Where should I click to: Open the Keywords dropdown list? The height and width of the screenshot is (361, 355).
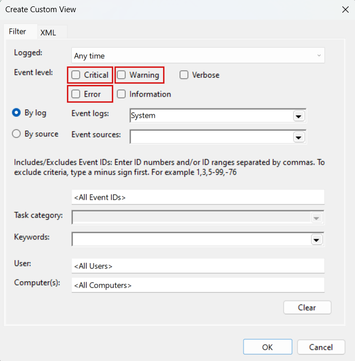coord(316,239)
